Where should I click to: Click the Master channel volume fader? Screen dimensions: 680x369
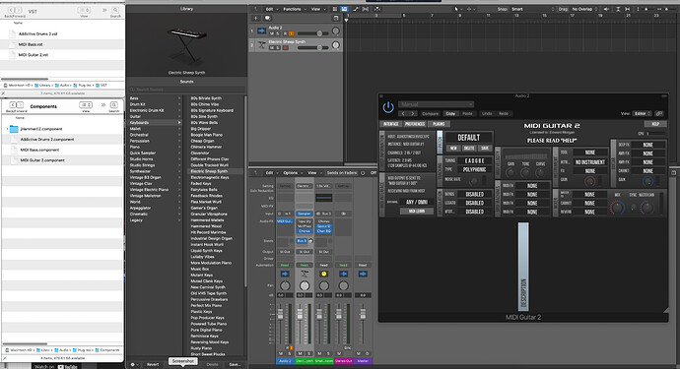coord(363,313)
